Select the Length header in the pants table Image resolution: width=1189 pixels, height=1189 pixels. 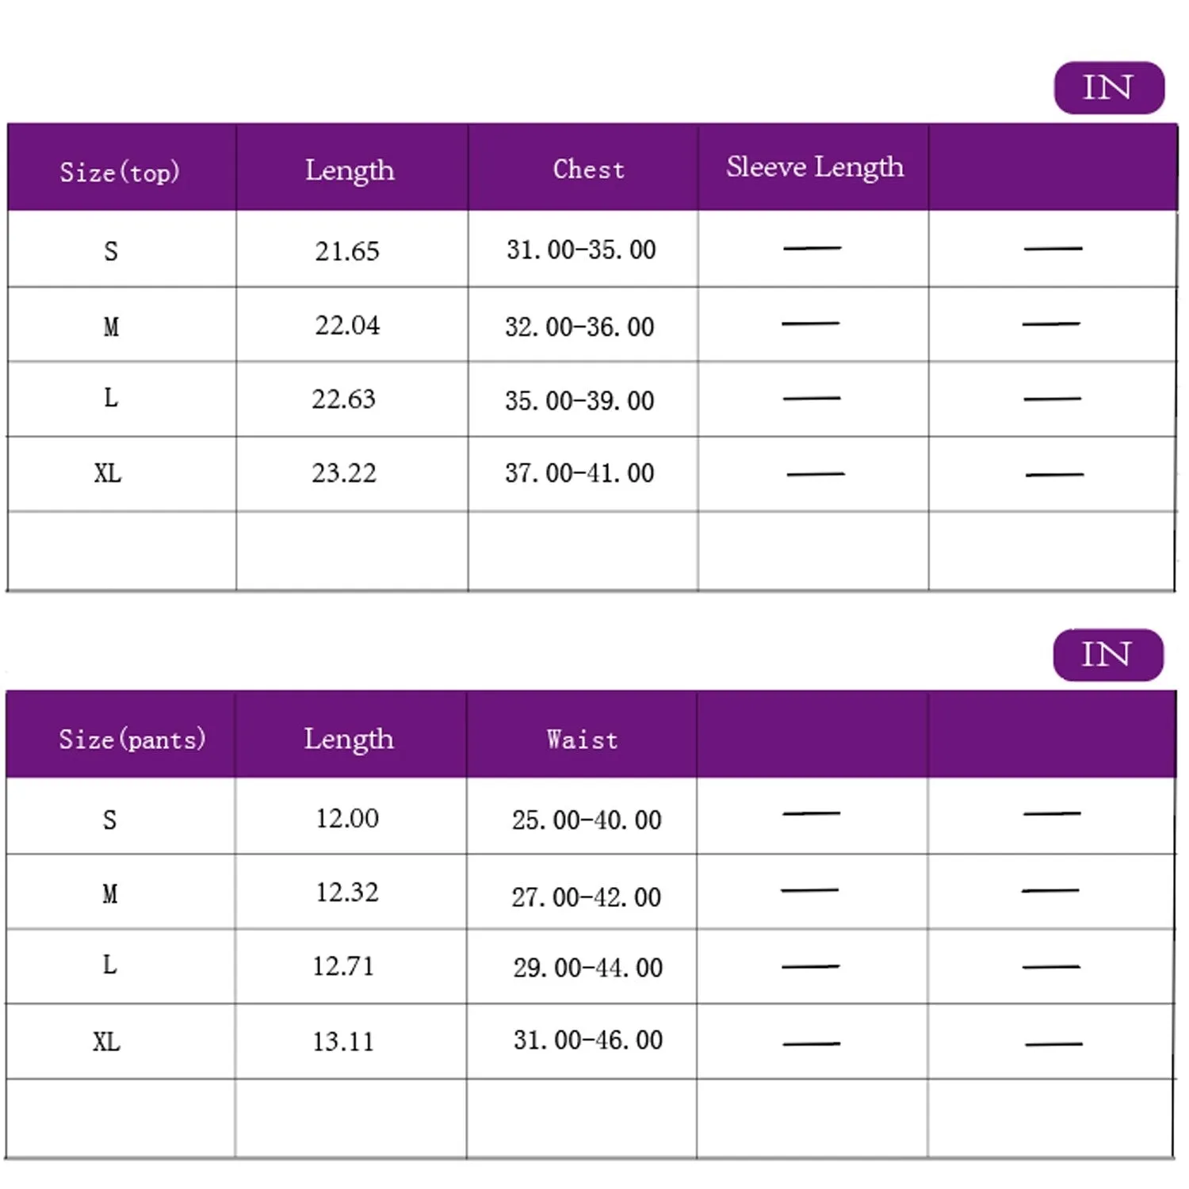[x=349, y=739]
